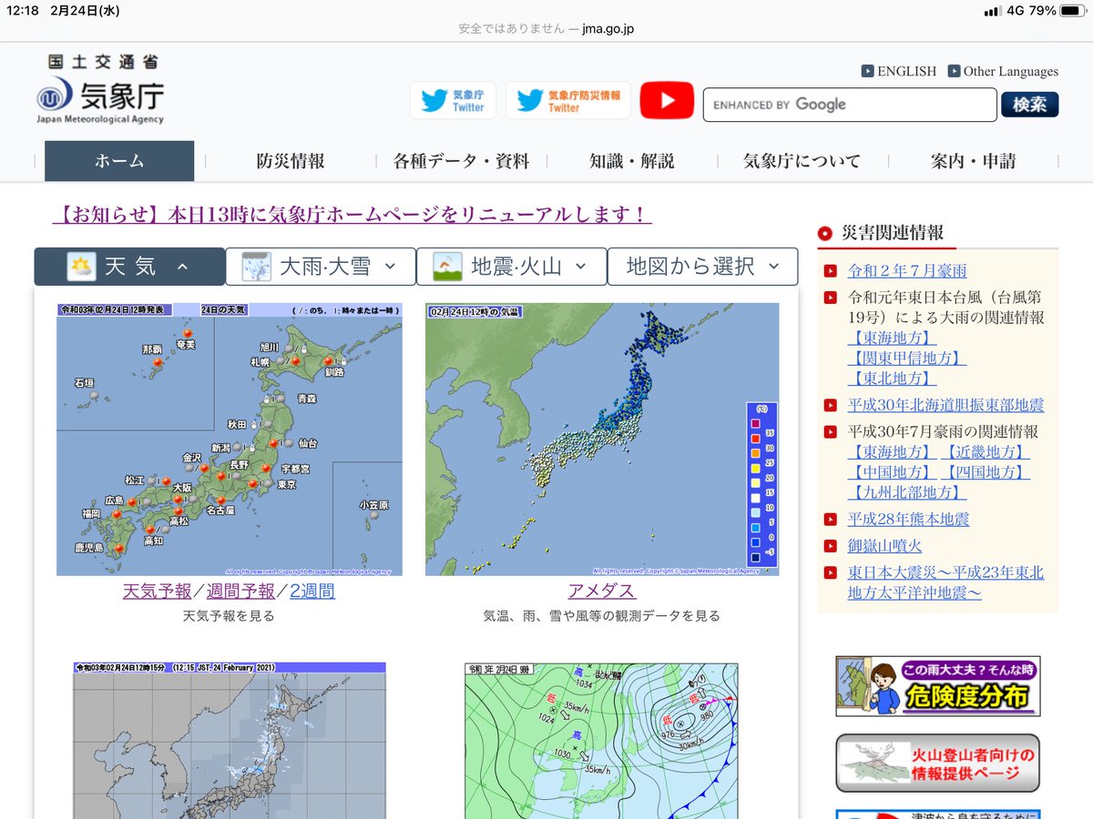
Task: Click the sun-cloud icon on 天気 tab
Action: [81, 267]
